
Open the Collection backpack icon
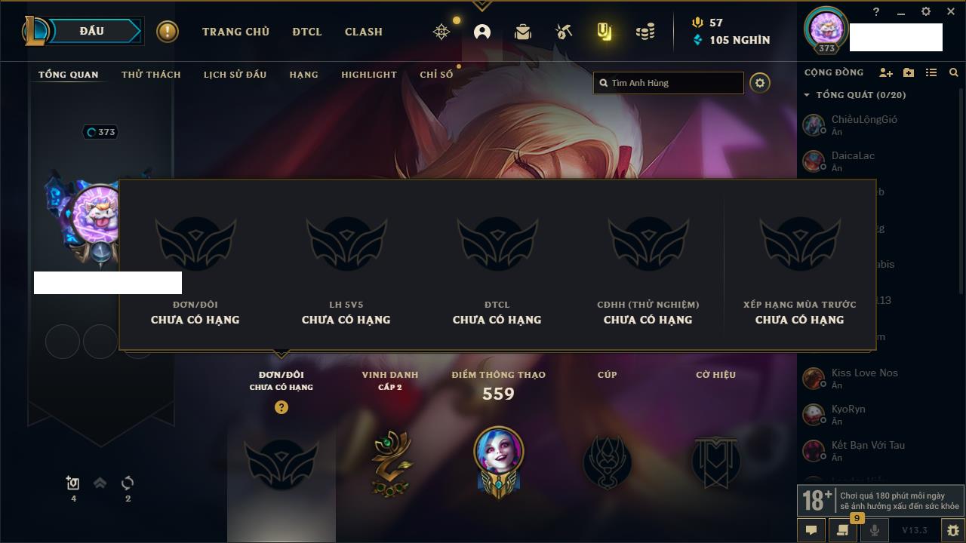tap(522, 32)
